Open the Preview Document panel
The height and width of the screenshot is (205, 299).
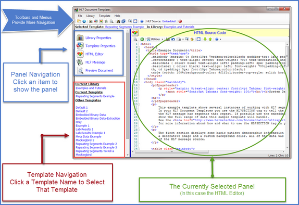tap(95, 70)
